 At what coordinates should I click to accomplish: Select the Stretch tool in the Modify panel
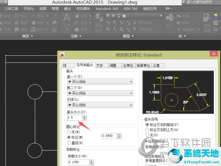pyautogui.click(x=5, y=29)
